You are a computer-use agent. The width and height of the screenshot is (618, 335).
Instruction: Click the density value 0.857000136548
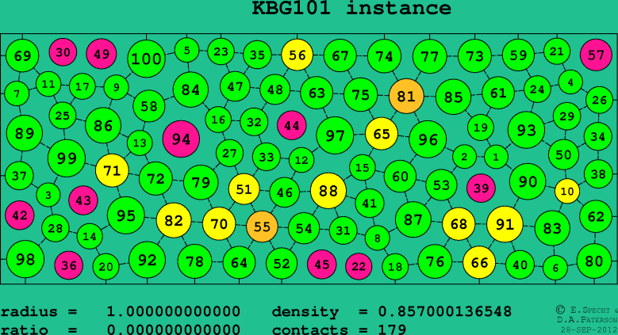coord(444,312)
